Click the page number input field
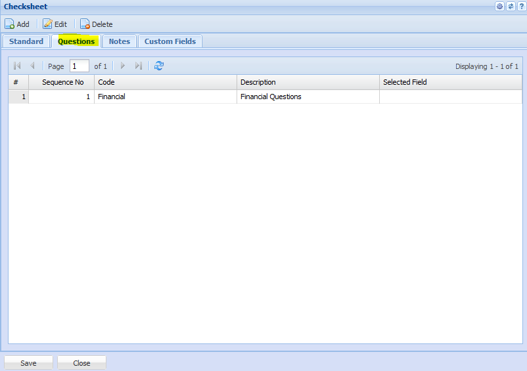 coord(79,66)
